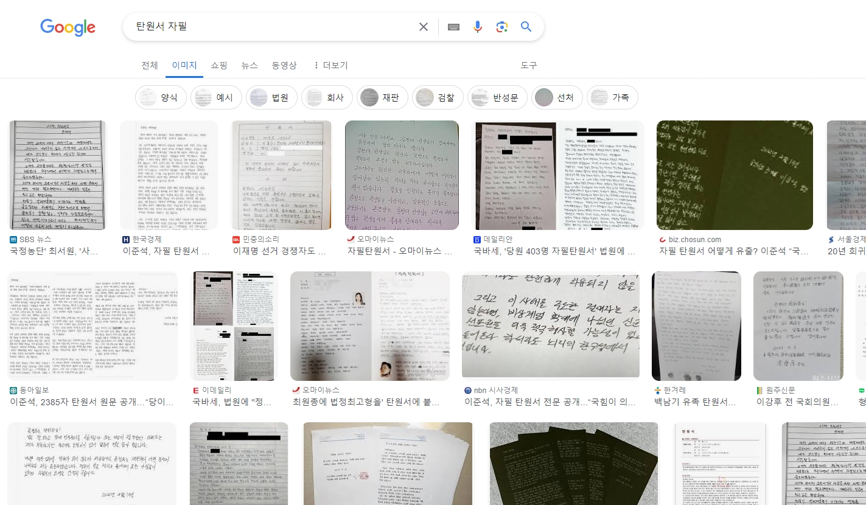This screenshot has height=505, width=866.
Task: Click the 데일리안 source favicon
Action: [x=477, y=240]
